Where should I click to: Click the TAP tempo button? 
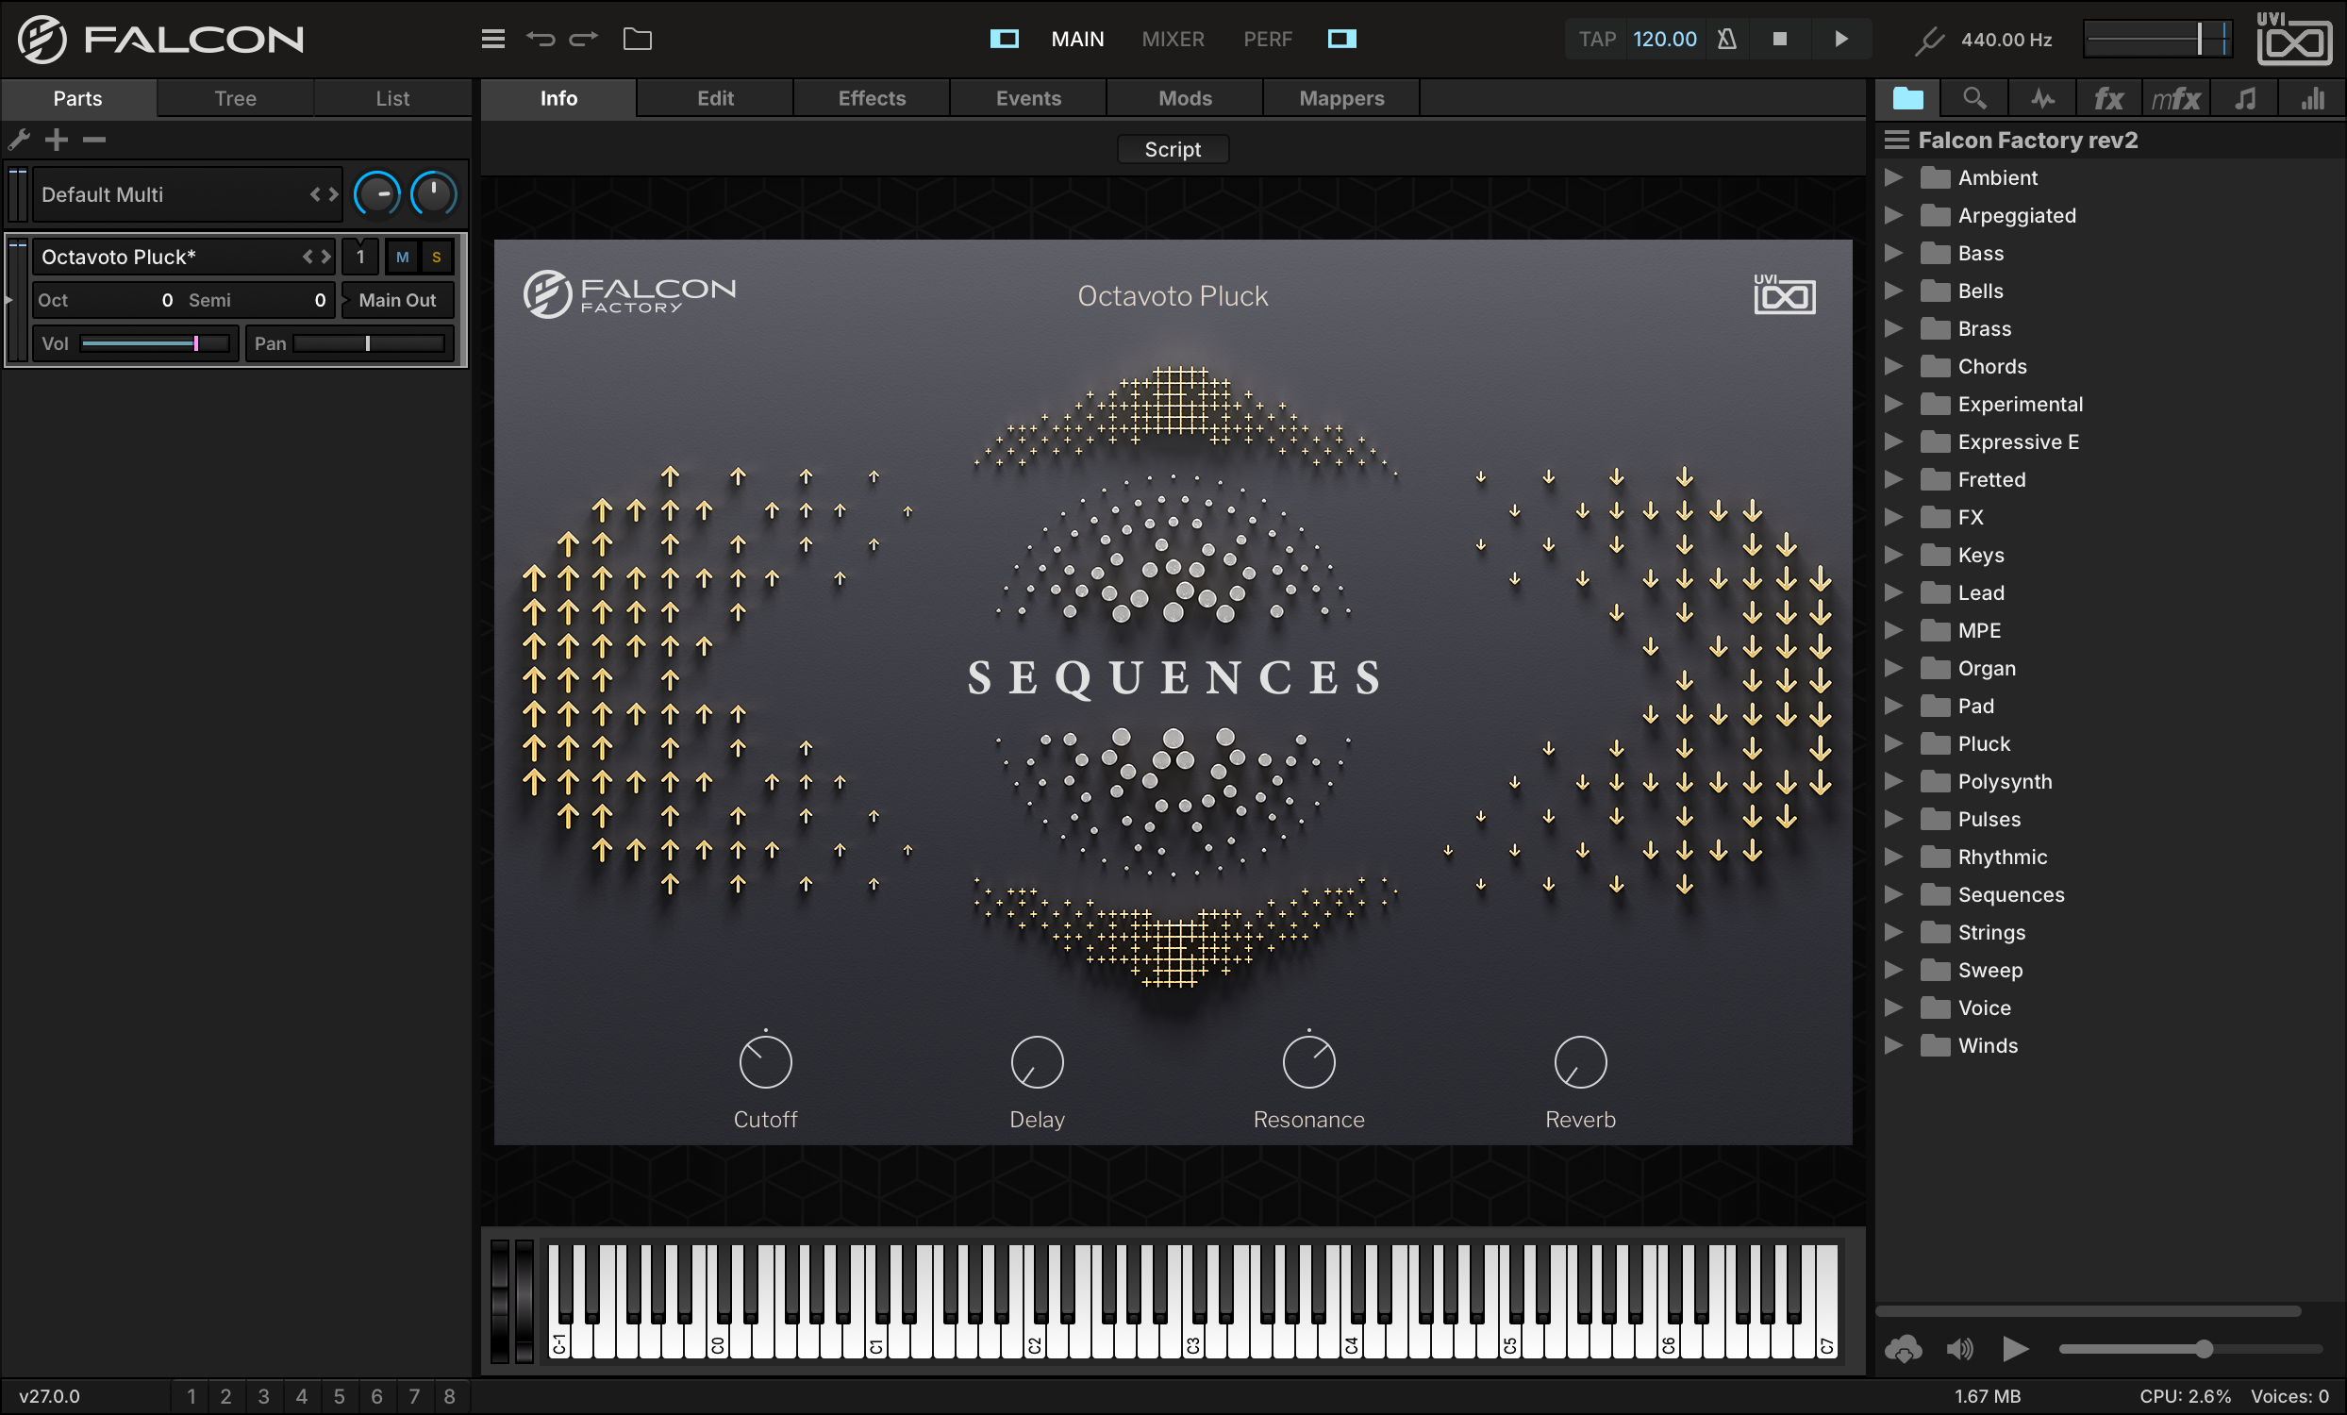coord(1597,39)
